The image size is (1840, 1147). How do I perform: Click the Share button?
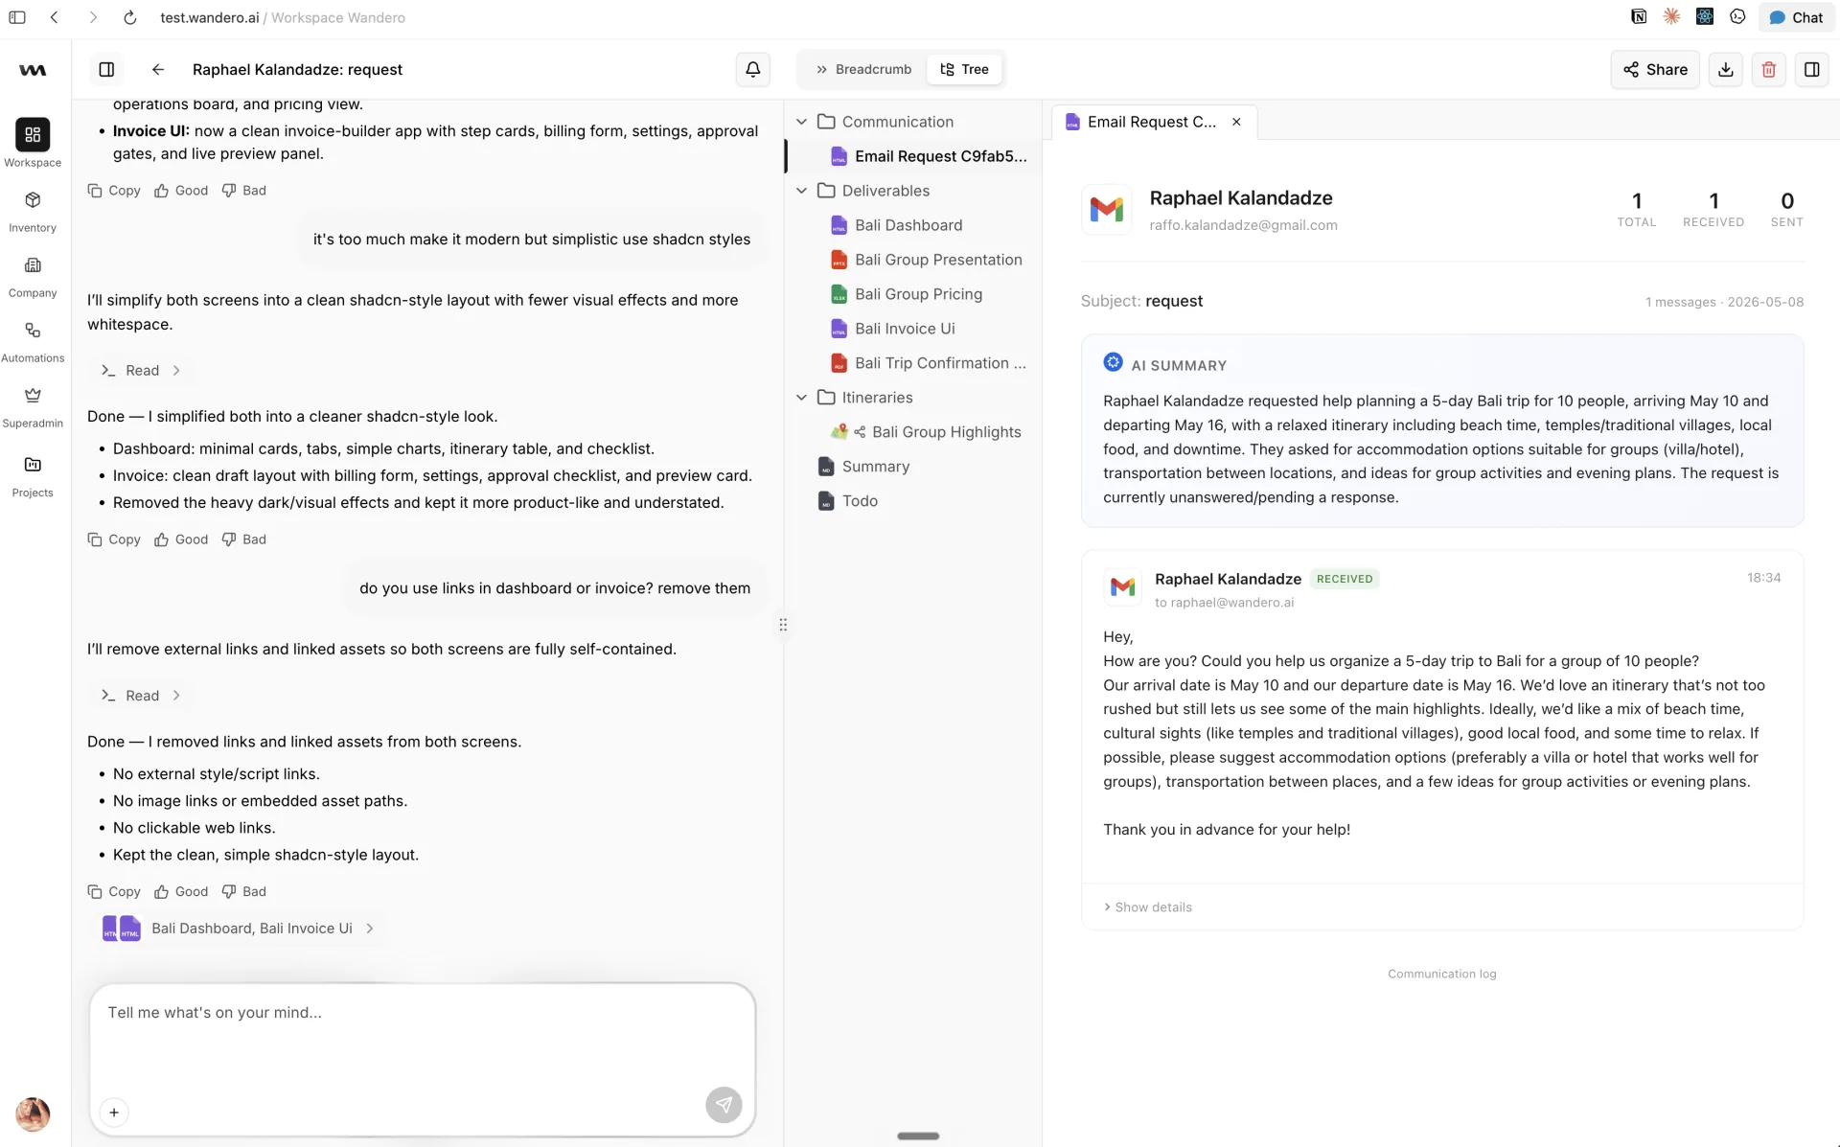pyautogui.click(x=1655, y=69)
